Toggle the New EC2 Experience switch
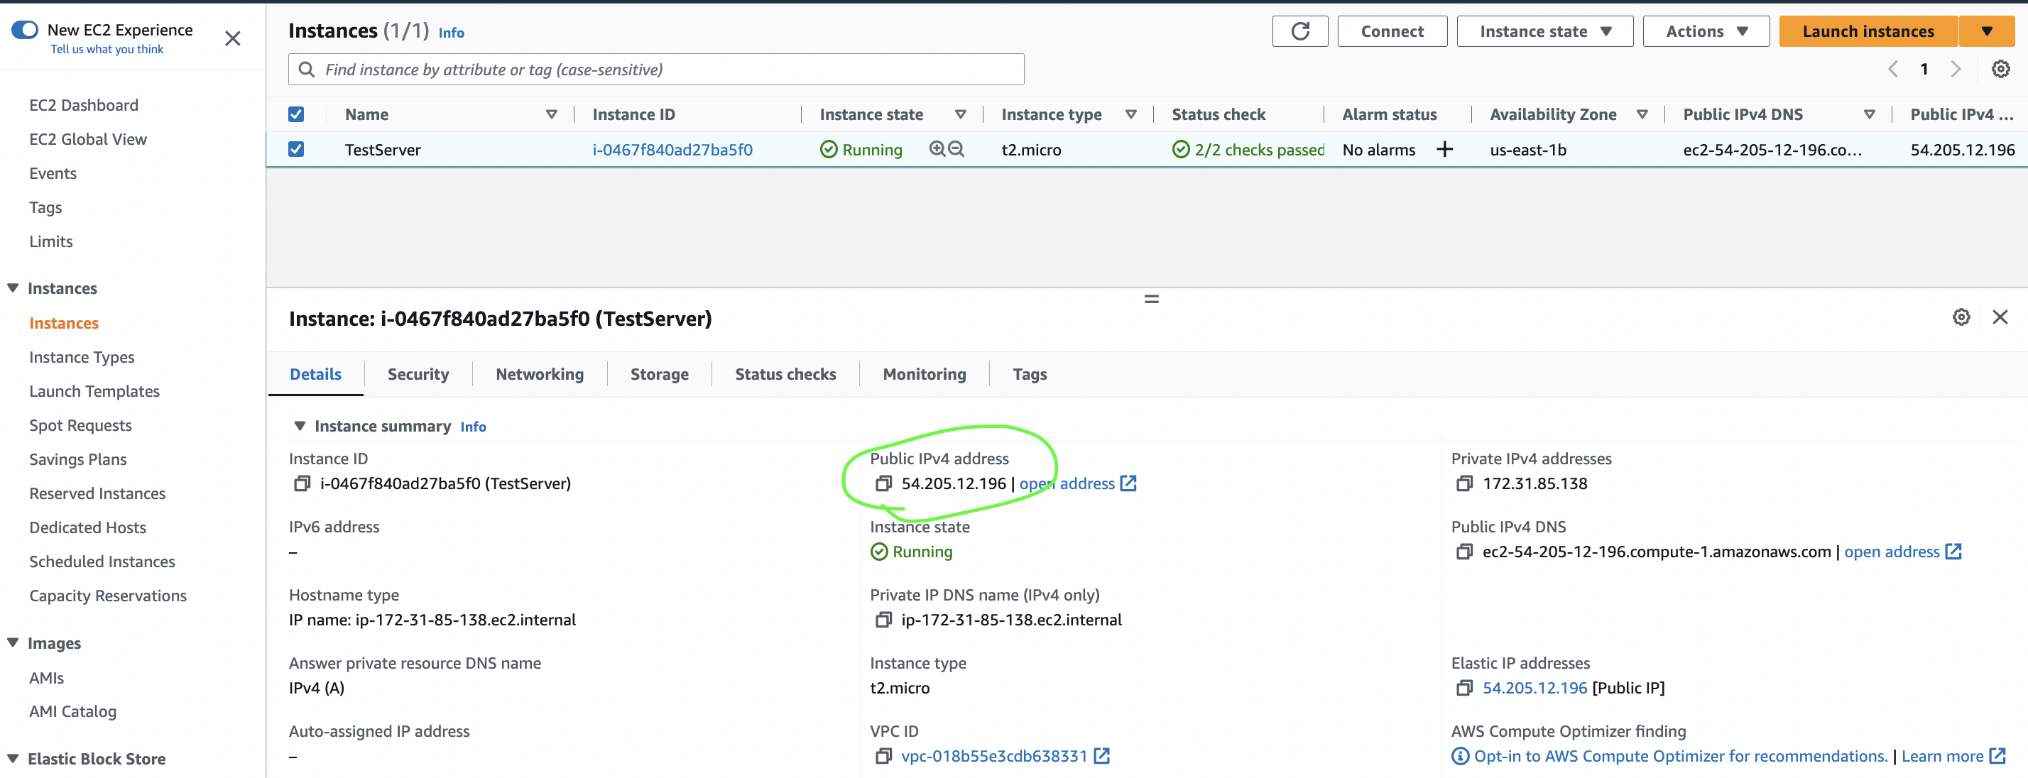 coord(25,30)
